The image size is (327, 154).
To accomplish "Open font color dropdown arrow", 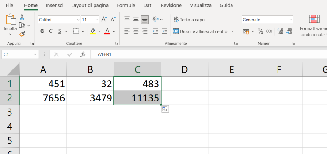I will [114, 32].
